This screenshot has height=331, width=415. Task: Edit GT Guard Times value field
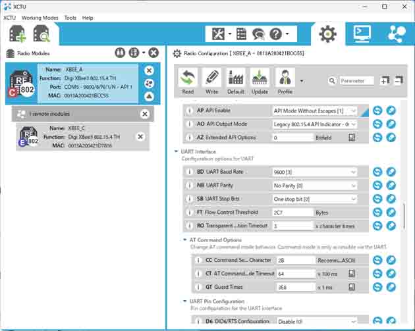pos(296,287)
